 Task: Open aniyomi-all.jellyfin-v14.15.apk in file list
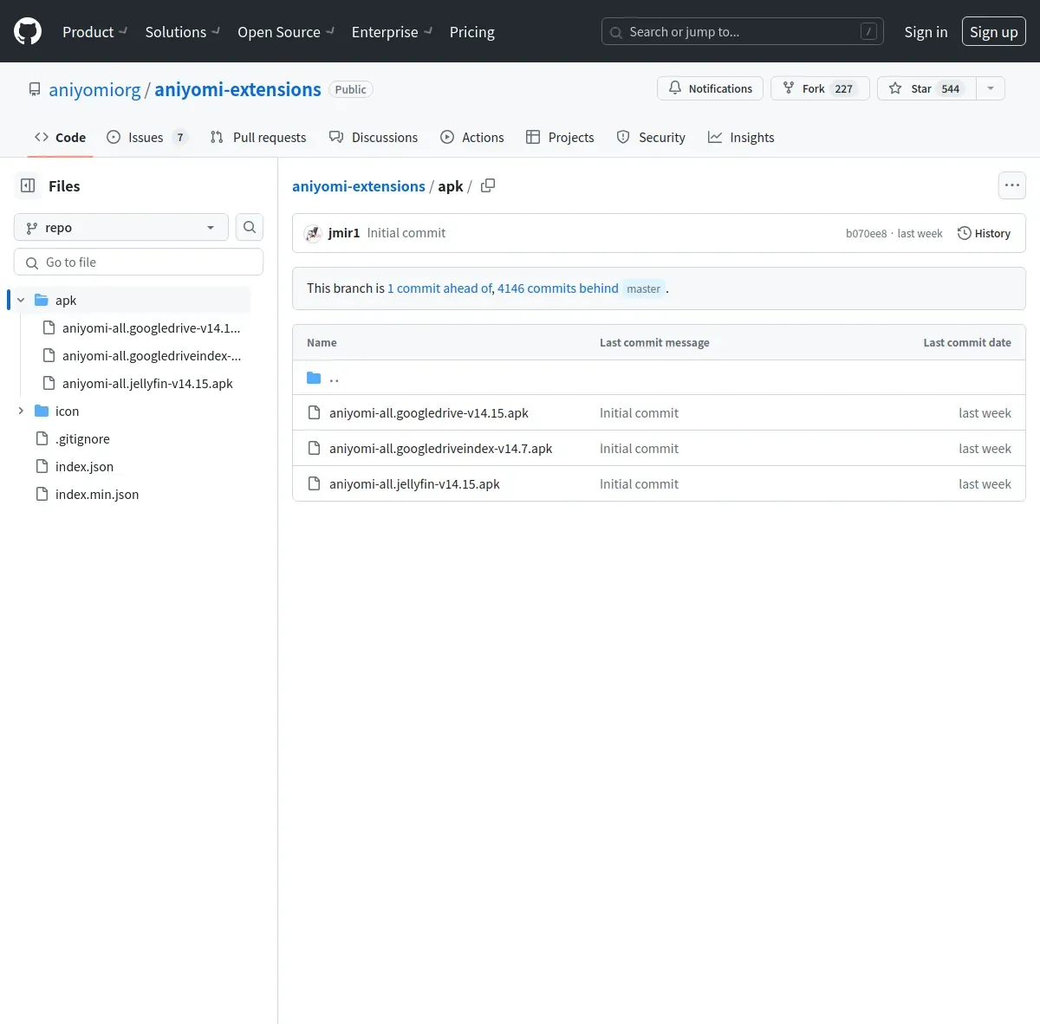(x=414, y=484)
